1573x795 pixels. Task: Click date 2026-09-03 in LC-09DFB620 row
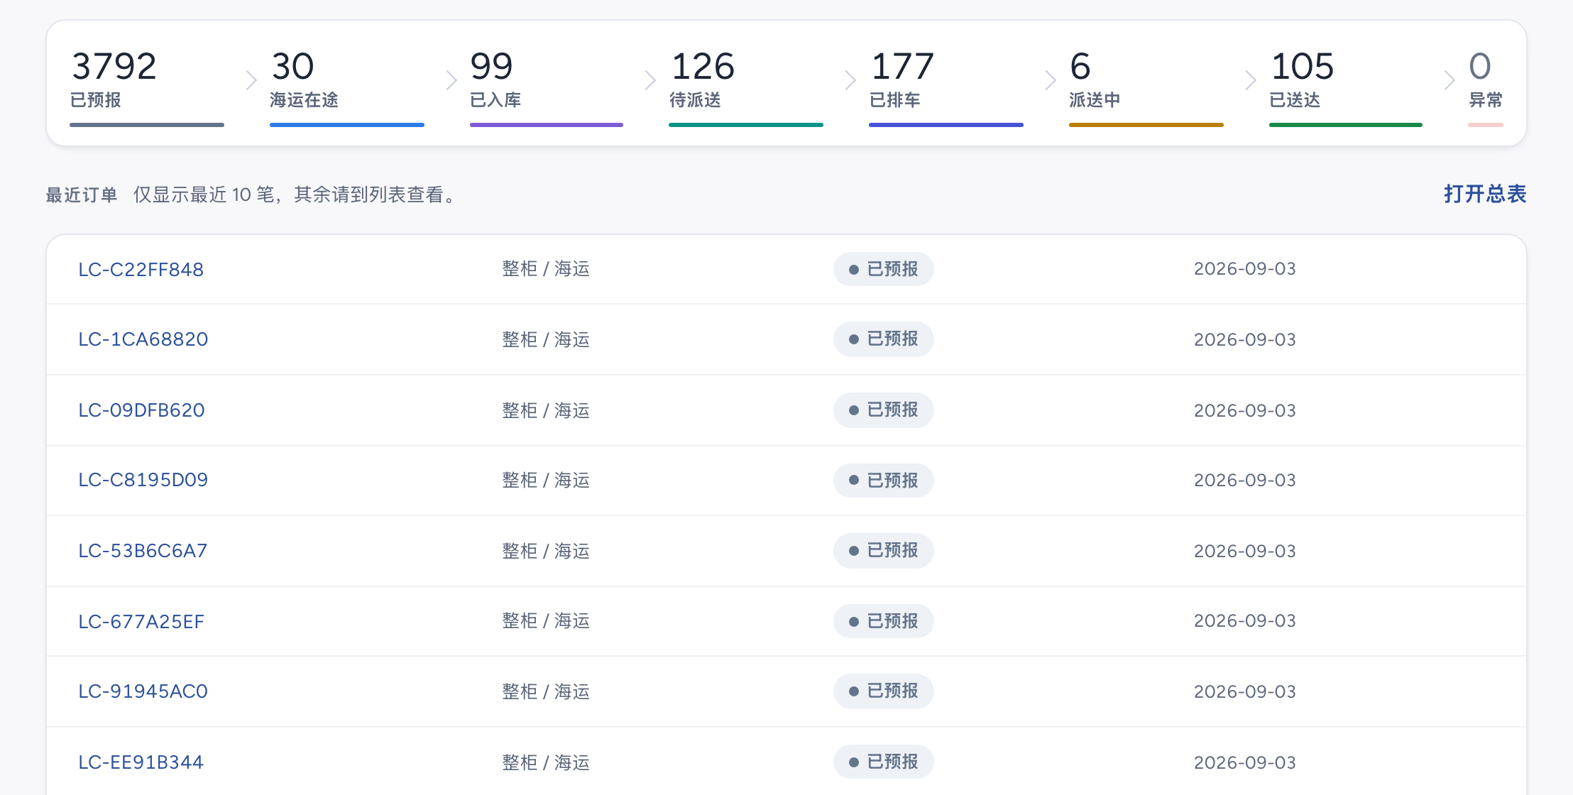click(1245, 410)
